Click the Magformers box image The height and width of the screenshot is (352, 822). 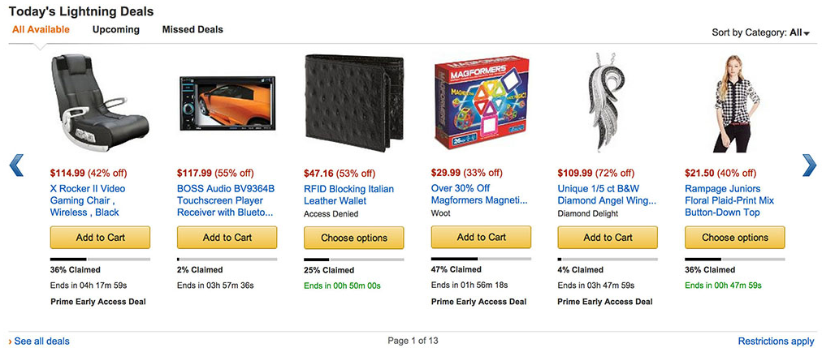tap(481, 105)
